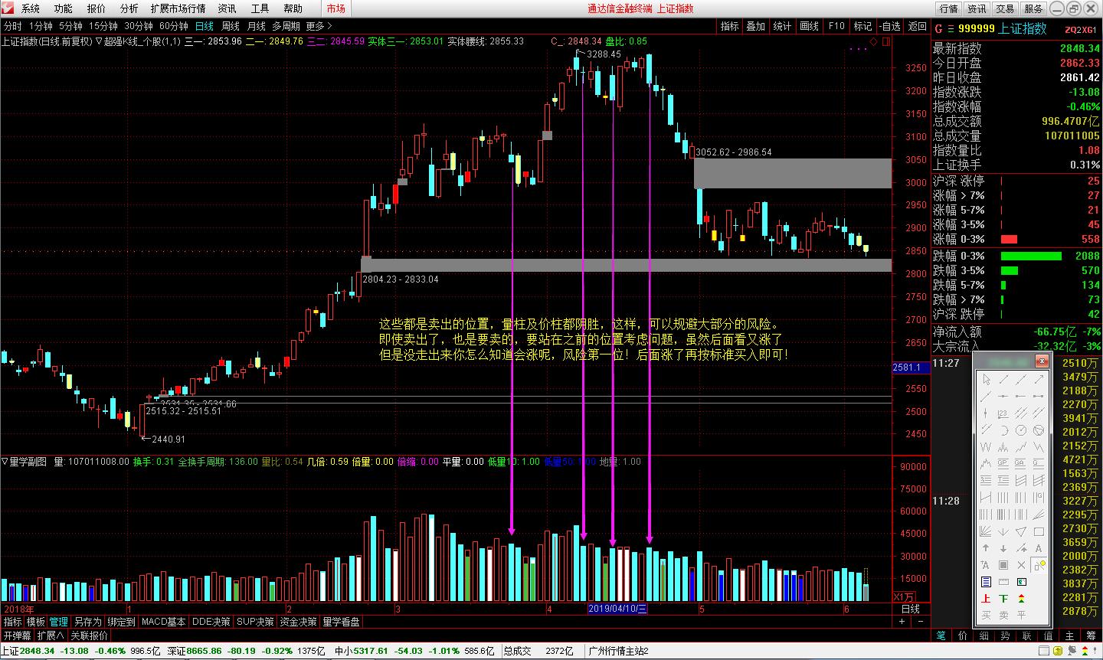Click the 买 (buy) marker in palette

click(986, 615)
